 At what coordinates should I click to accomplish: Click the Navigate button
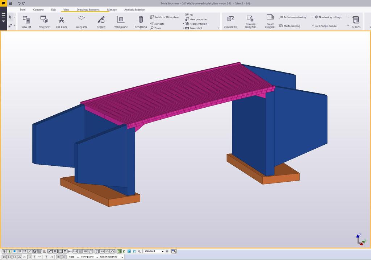point(157,24)
